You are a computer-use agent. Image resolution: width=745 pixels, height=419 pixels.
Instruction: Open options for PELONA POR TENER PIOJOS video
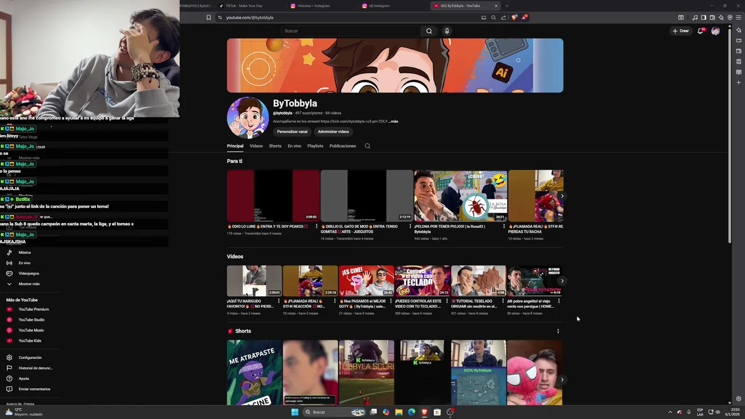tap(504, 226)
